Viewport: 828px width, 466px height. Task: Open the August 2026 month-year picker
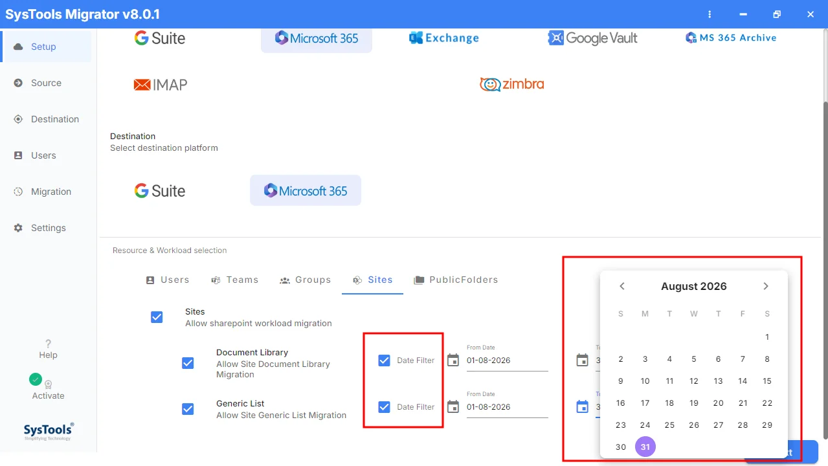click(x=694, y=286)
